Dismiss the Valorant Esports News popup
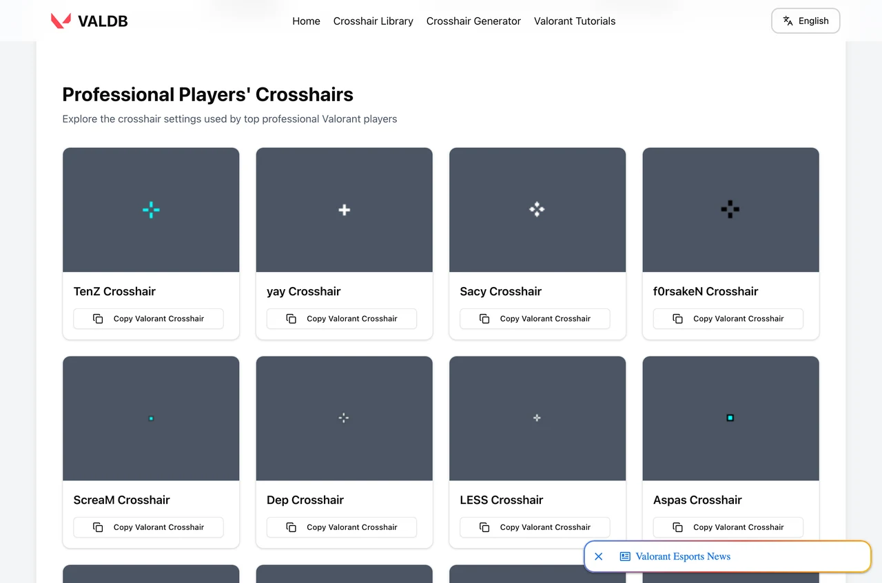 (598, 556)
